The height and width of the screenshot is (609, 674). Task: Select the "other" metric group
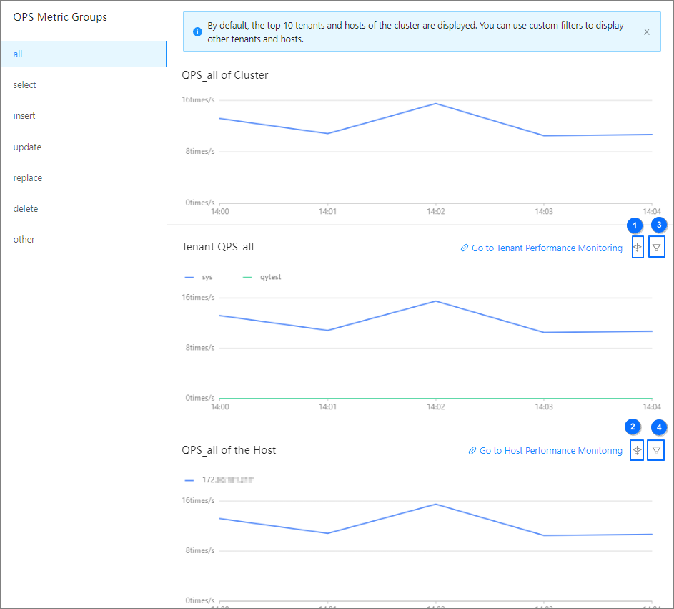point(24,239)
